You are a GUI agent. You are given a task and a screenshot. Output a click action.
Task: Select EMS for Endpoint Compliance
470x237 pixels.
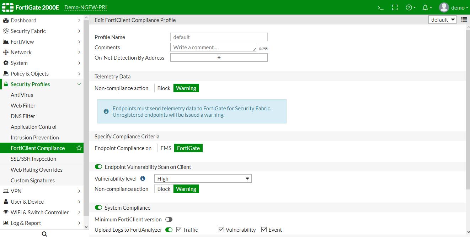click(x=166, y=148)
